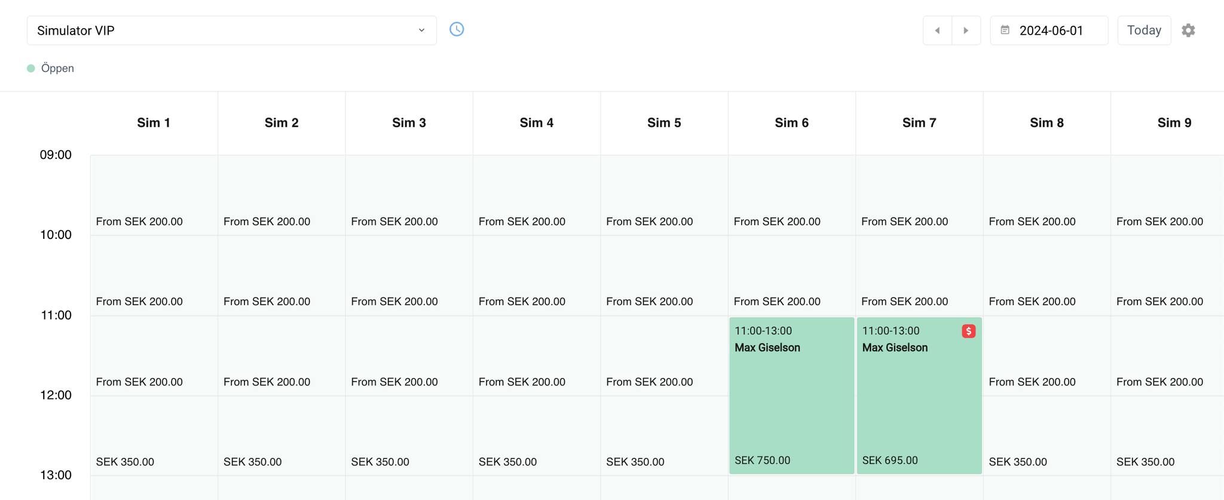The image size is (1224, 500).
Task: Book Sim 8 slot at 11:00
Action: coord(1047,355)
